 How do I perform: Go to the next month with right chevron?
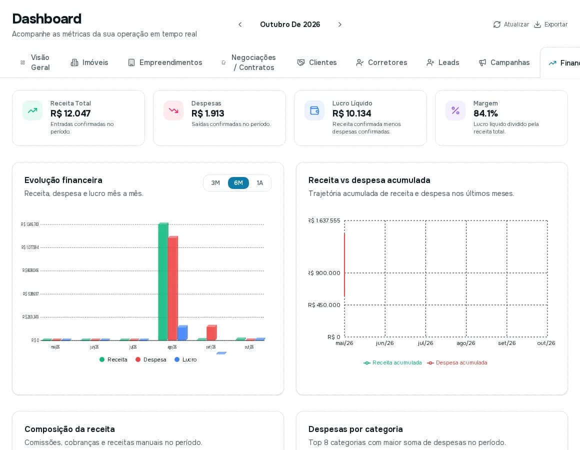(x=339, y=24)
